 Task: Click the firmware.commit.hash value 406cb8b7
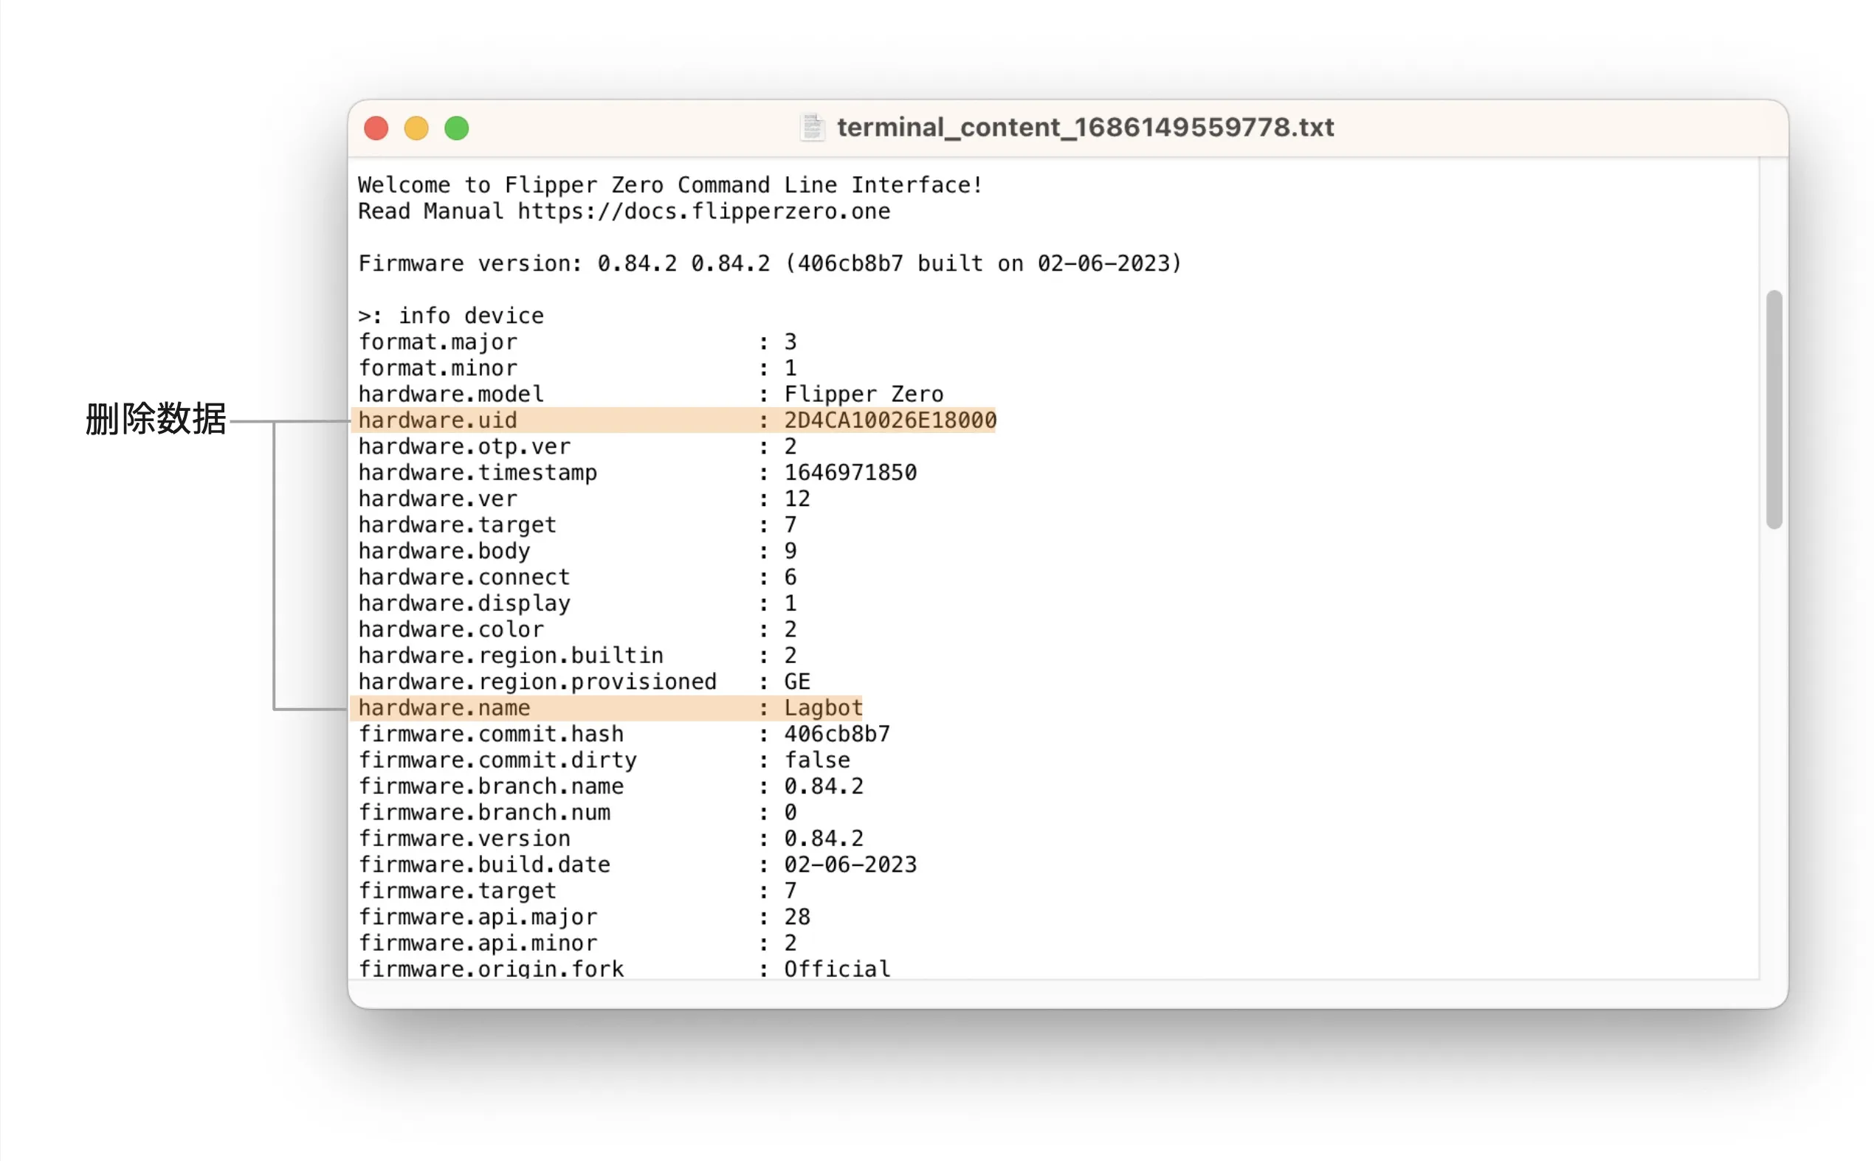(837, 733)
